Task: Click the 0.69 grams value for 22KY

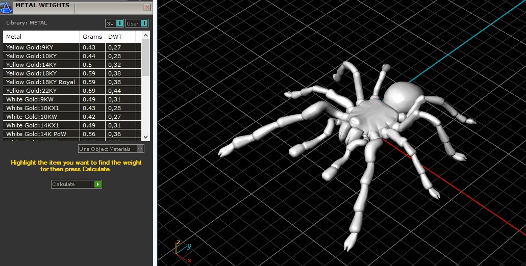Action: (89, 91)
